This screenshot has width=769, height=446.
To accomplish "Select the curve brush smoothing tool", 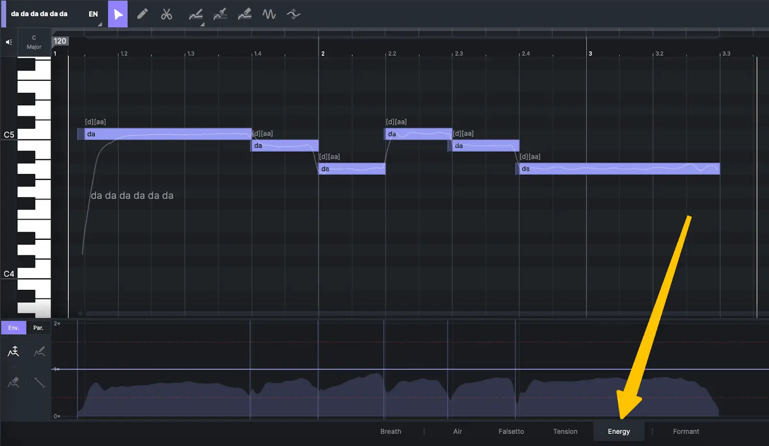I will 220,14.
